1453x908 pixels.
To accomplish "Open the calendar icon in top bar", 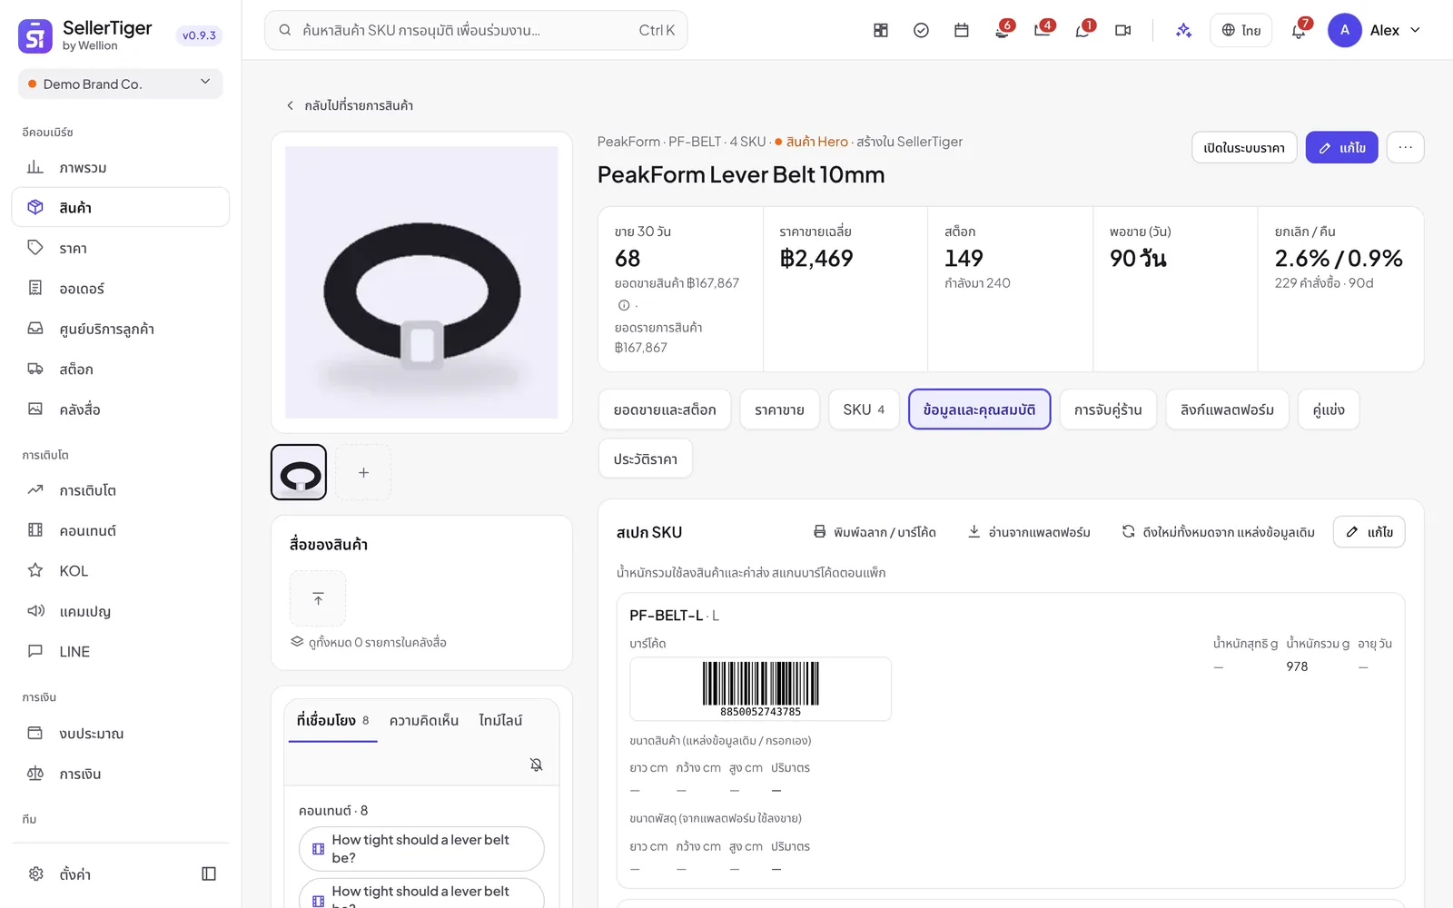I will 962,30.
